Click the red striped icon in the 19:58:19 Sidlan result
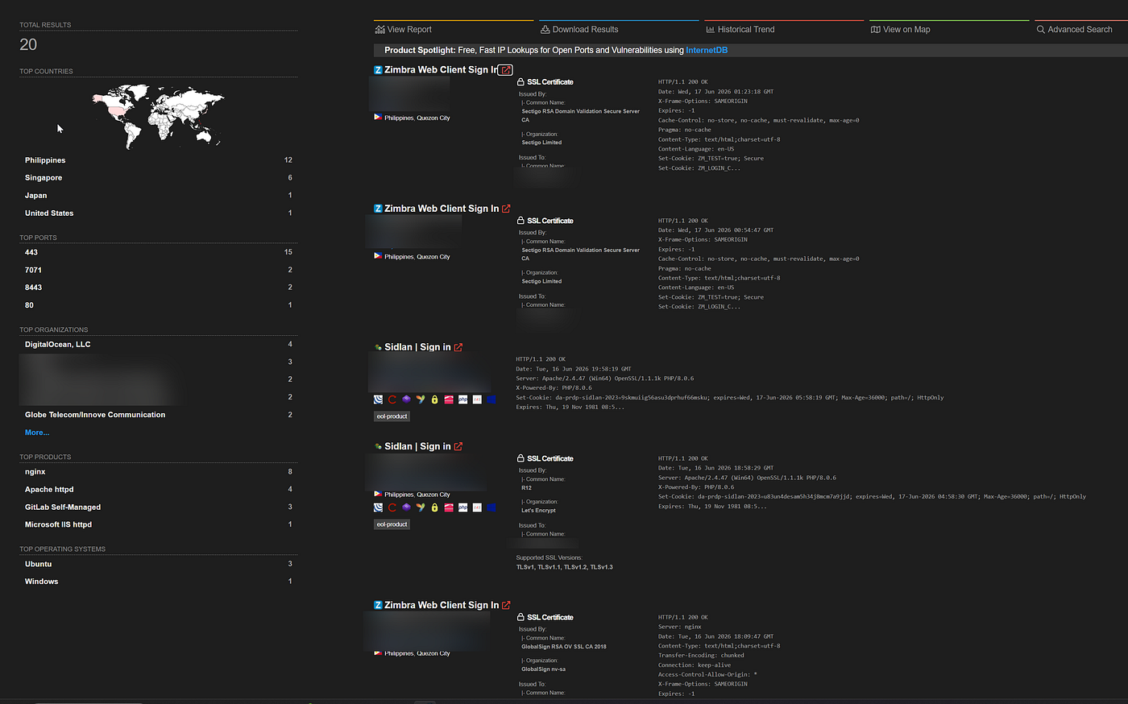Screen dimensions: 1128x704 pos(449,400)
